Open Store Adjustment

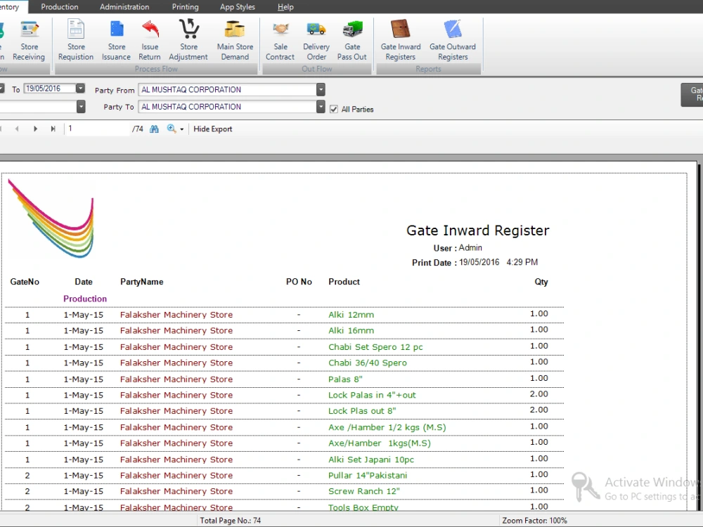188,40
